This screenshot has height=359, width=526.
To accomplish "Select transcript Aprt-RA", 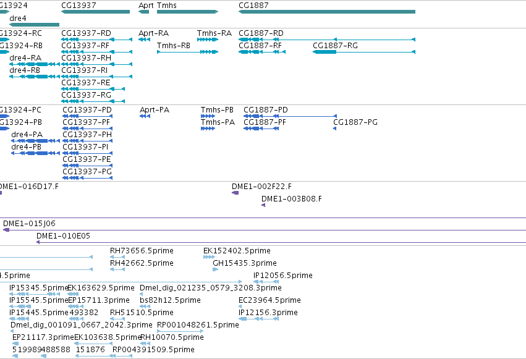I will (x=144, y=40).
